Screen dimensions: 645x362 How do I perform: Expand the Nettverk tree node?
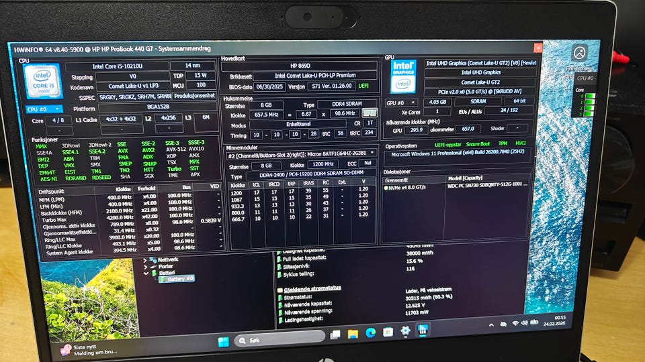click(x=145, y=260)
